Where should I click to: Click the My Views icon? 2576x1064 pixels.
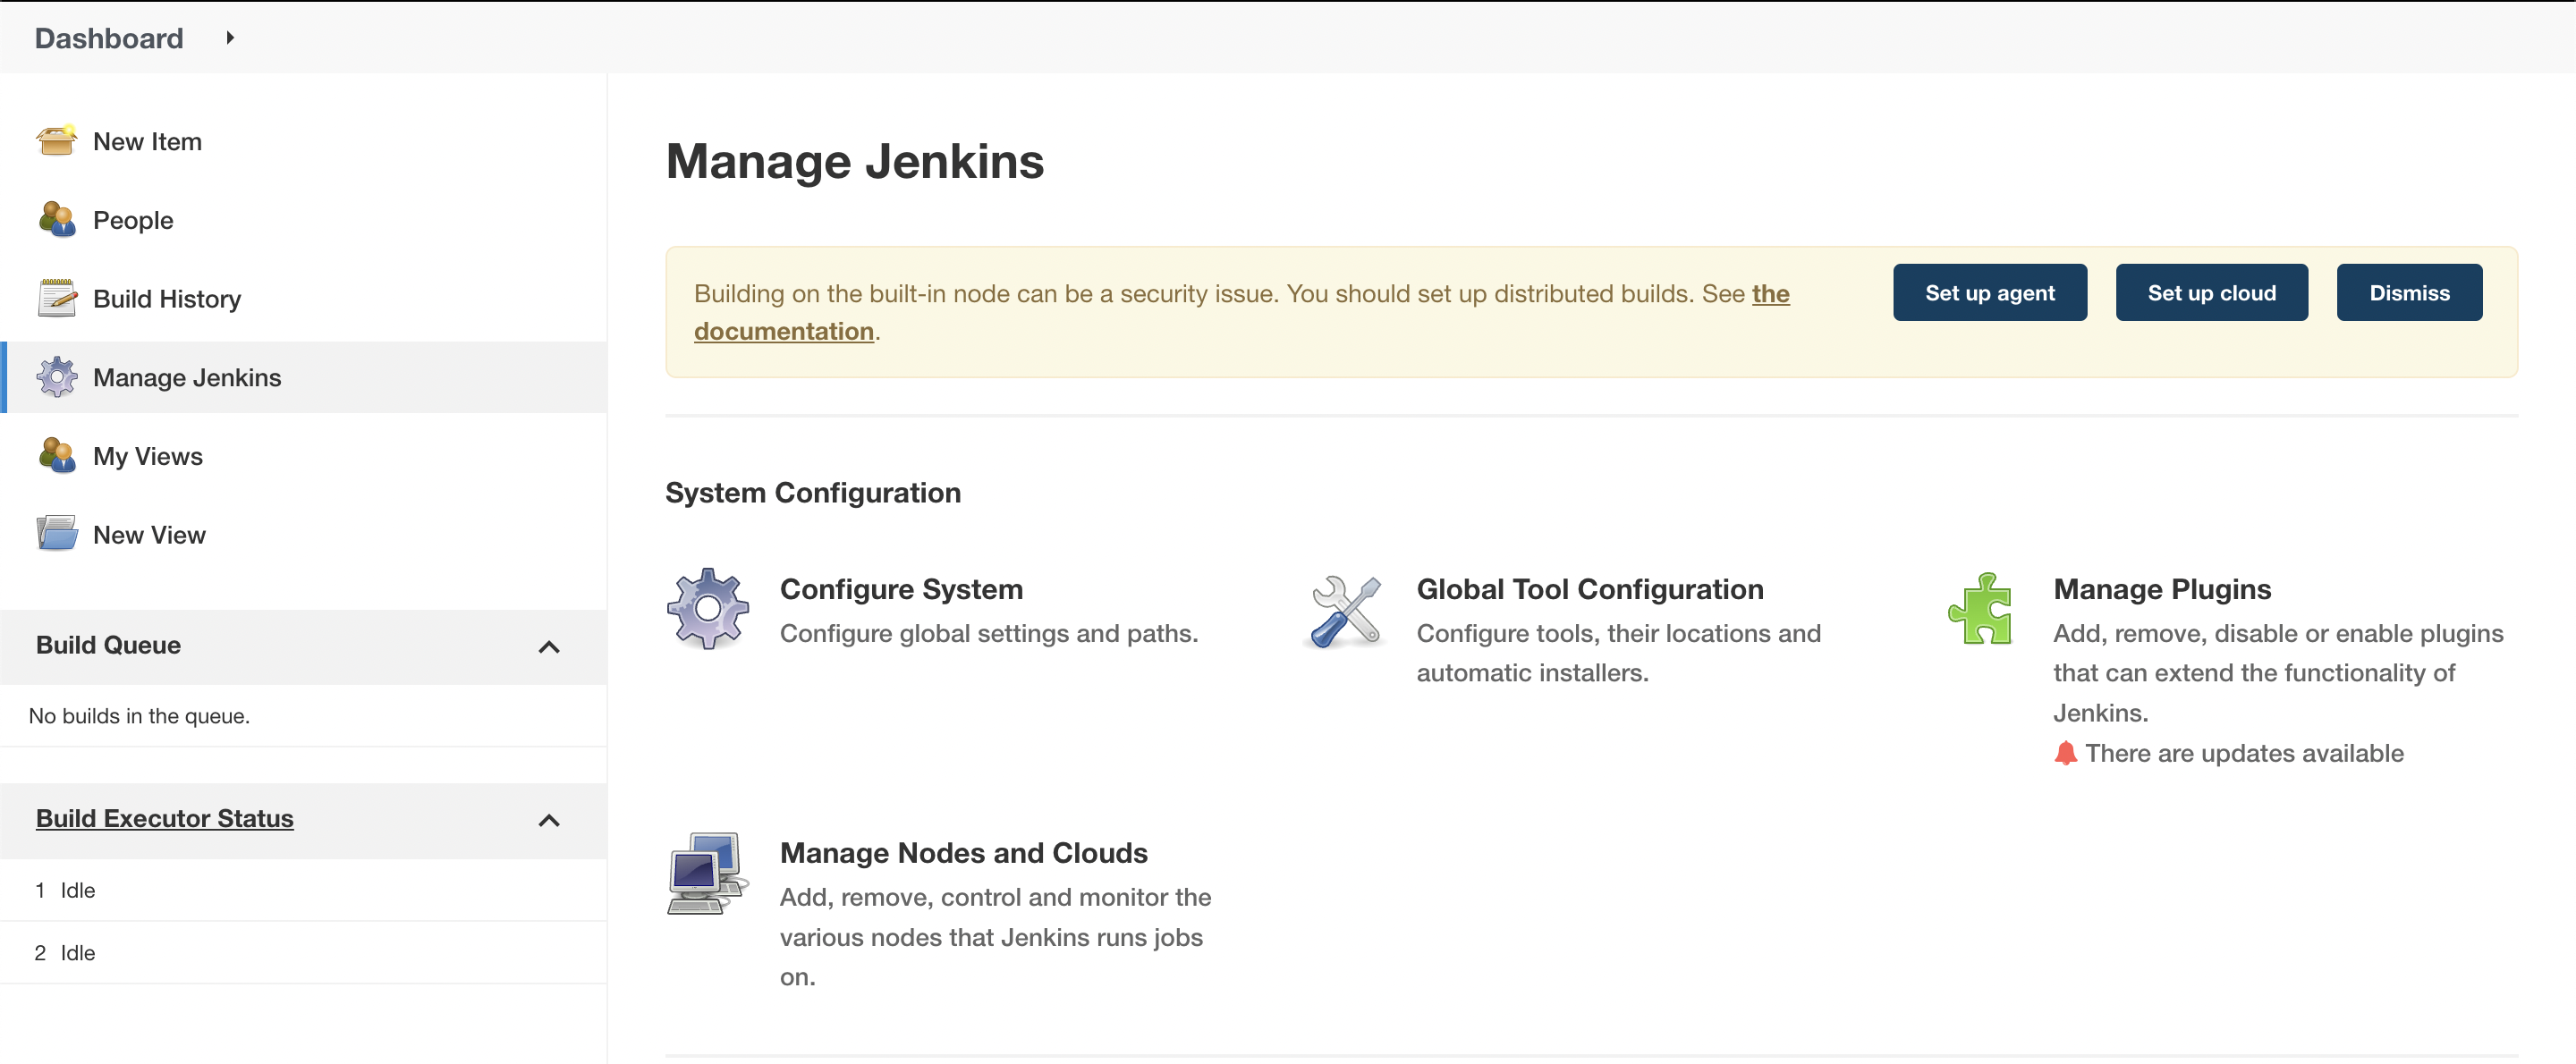point(56,456)
